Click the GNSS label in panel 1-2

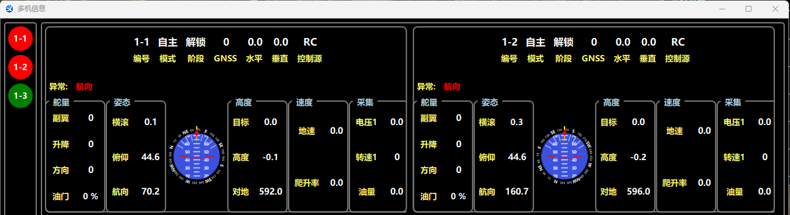[x=593, y=58]
